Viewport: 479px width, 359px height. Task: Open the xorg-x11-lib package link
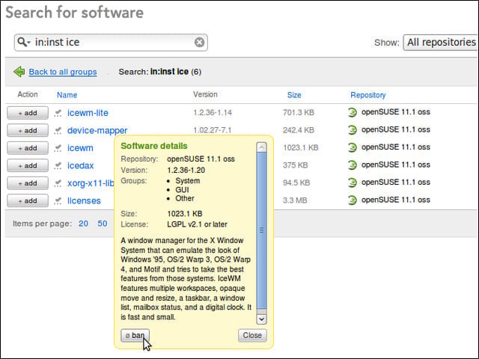[x=91, y=183]
